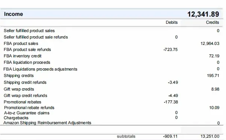Click the 'A-to-z Guarantee claims' label
This screenshot has width=226, height=140.
[27, 113]
